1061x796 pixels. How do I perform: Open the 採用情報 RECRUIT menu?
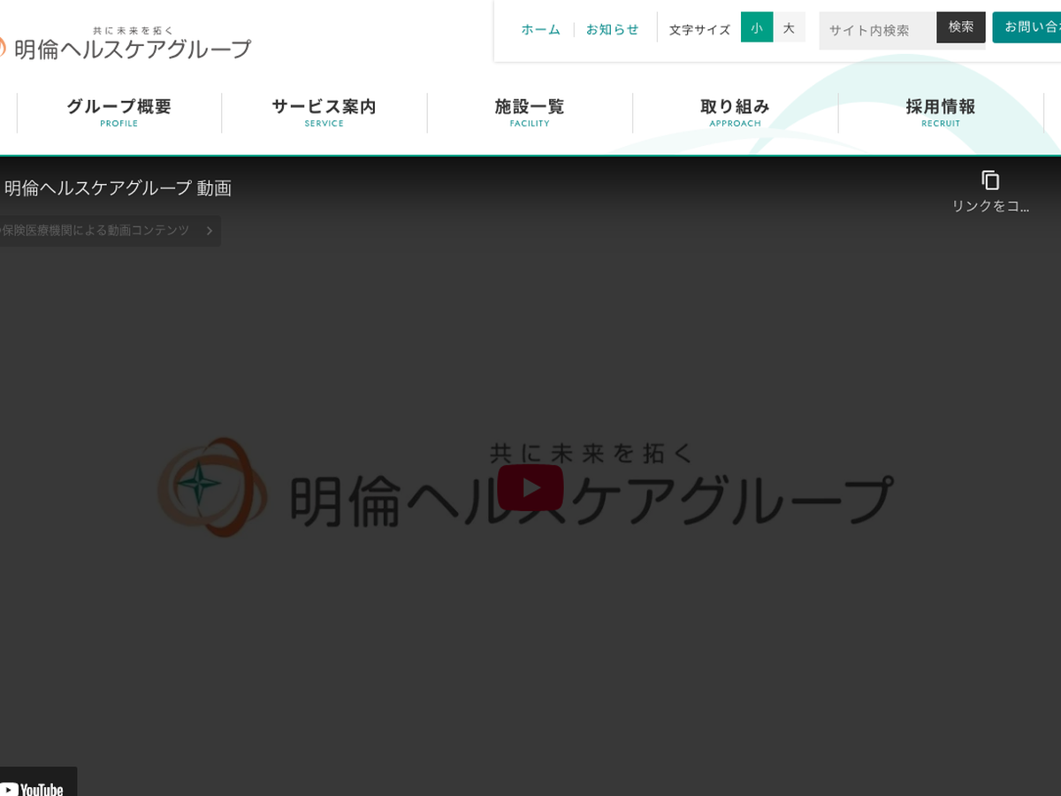click(x=940, y=112)
